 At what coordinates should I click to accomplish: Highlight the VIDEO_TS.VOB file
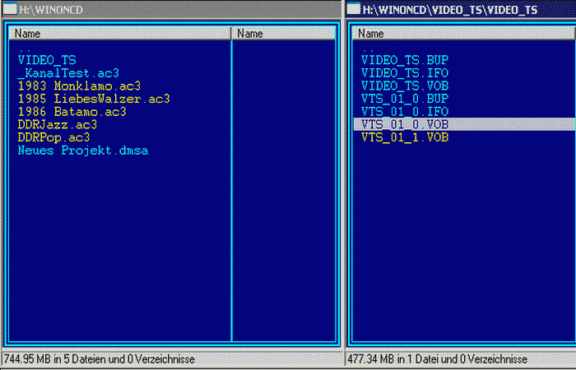405,86
